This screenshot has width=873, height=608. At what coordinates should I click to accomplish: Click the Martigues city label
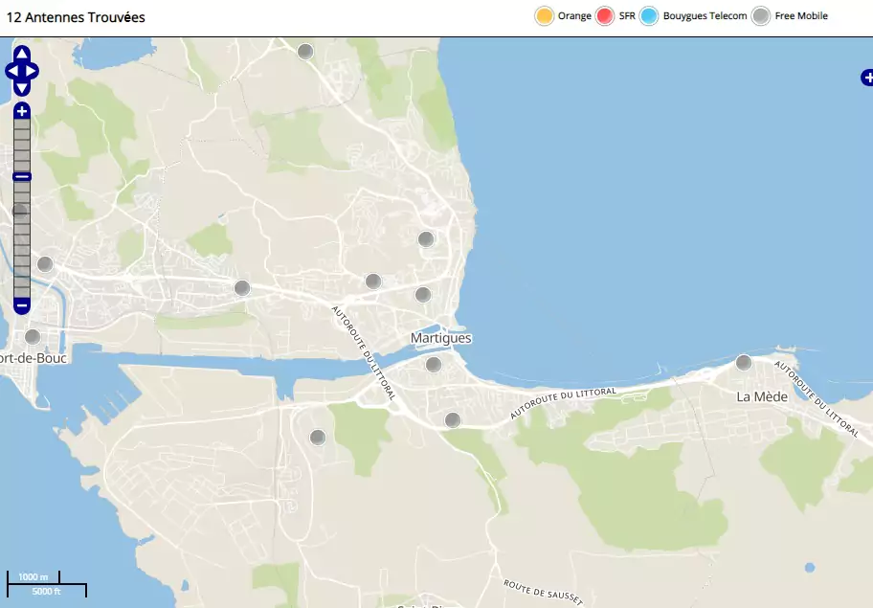pyautogui.click(x=440, y=338)
